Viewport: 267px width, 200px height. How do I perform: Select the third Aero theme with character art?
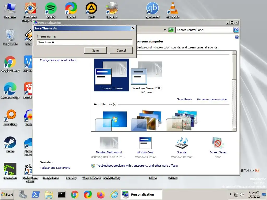coord(181,121)
